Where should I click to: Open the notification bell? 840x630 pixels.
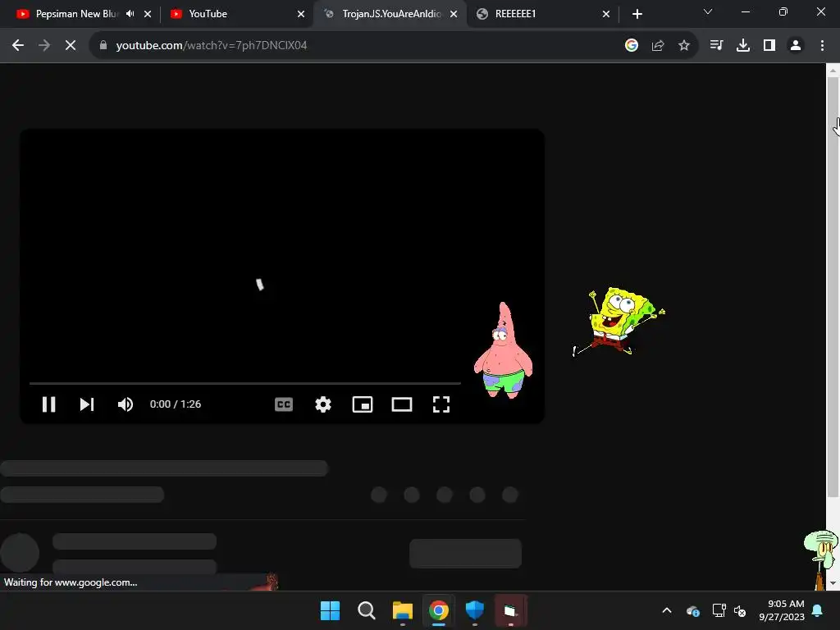[818, 610]
